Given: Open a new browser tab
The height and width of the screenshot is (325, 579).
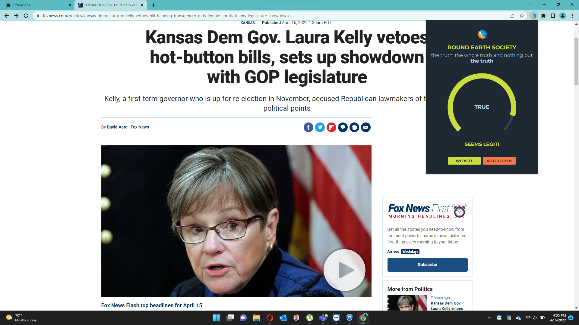Looking at the screenshot, I should tap(153, 5).
